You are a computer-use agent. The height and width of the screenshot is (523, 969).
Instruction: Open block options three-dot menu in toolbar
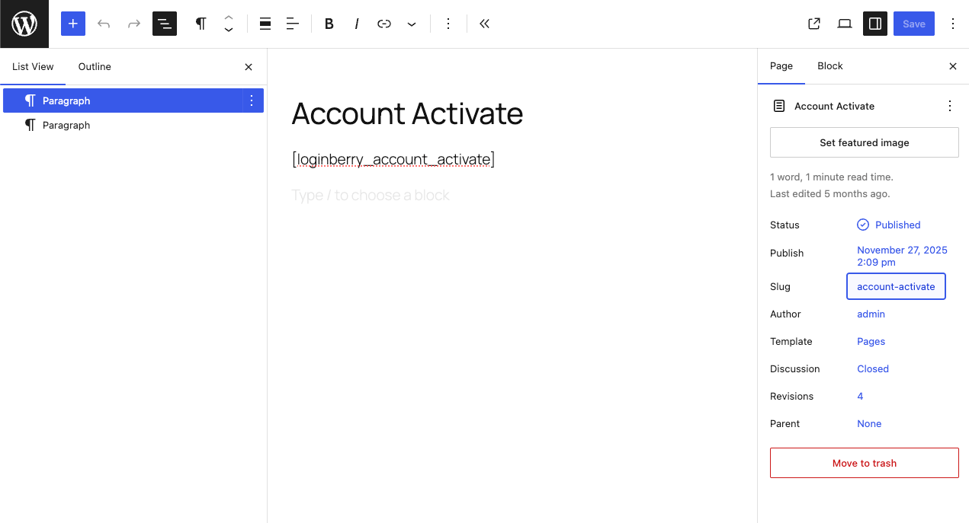(x=448, y=24)
